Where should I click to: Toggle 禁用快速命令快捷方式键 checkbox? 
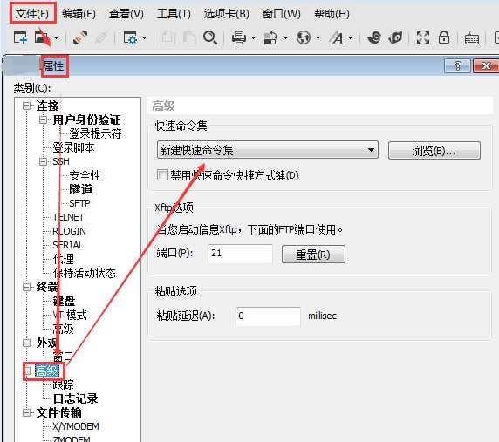pos(162,175)
